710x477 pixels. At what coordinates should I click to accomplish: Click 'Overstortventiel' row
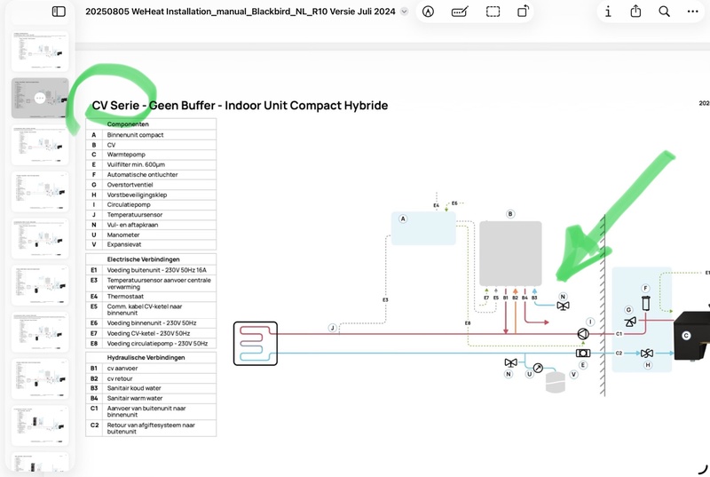151,185
